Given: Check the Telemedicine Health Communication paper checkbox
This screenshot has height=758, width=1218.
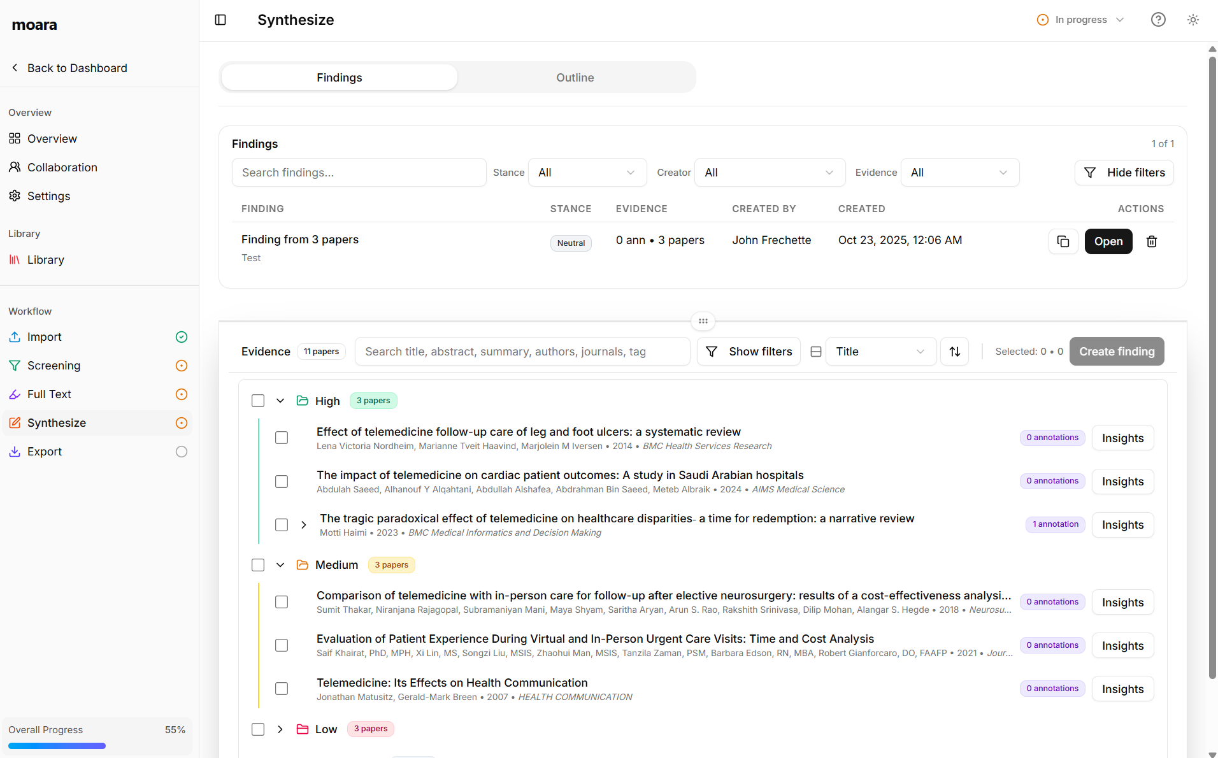Looking at the screenshot, I should coord(281,688).
